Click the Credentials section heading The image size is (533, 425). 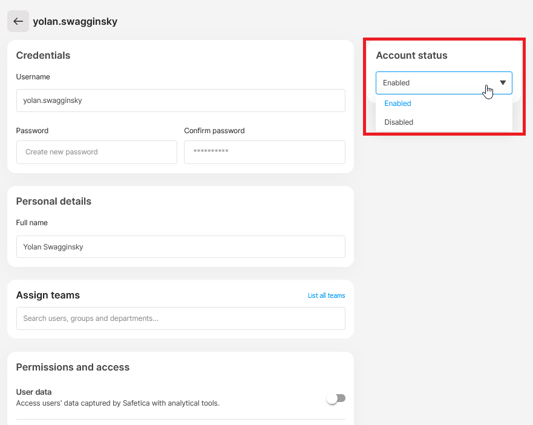[x=43, y=55]
